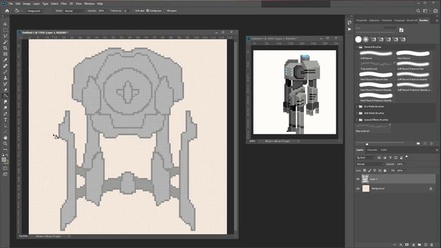The width and height of the screenshot is (441, 248).
Task: Select the Rectangular Marquee tool
Action: coord(6,30)
